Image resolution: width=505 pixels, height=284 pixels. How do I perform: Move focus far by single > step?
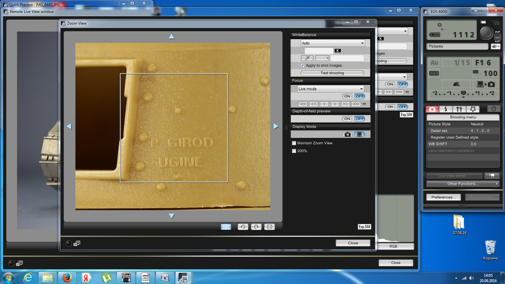pyautogui.click(x=335, y=104)
